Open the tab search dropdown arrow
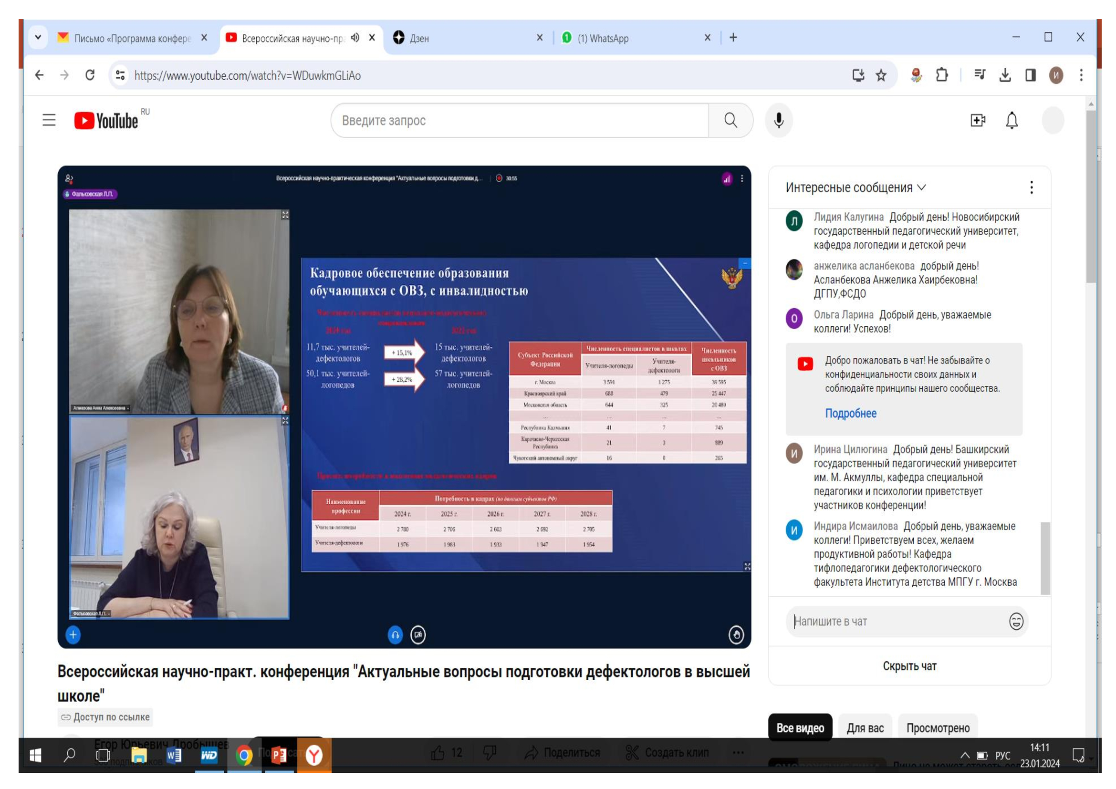 pos(38,37)
